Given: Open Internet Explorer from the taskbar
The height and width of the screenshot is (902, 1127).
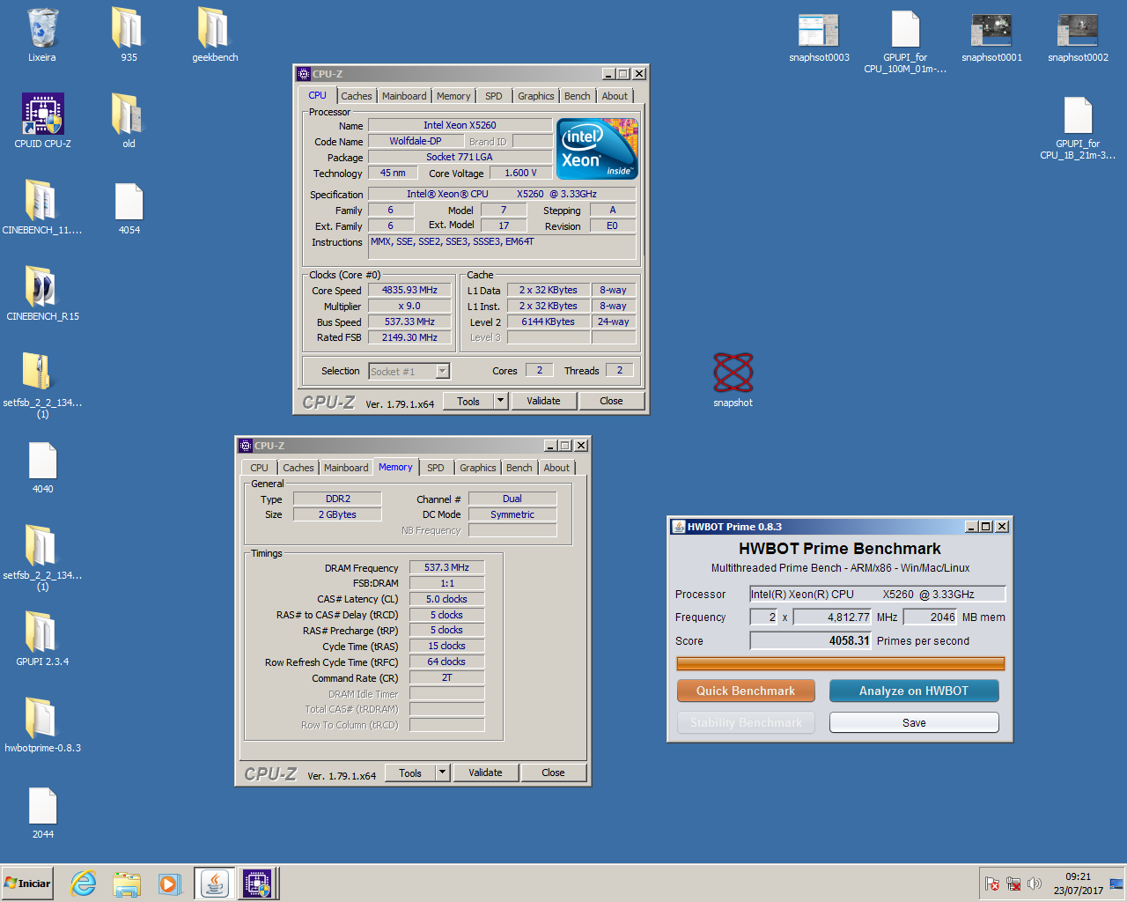Looking at the screenshot, I should (x=84, y=884).
